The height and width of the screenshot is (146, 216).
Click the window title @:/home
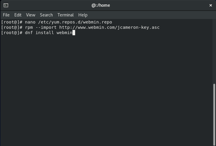click(x=101, y=5)
